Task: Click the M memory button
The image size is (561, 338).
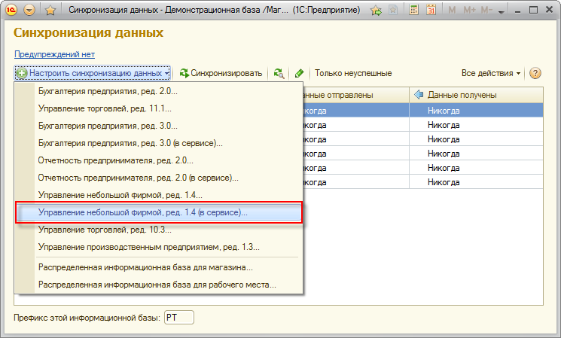Action: point(452,10)
